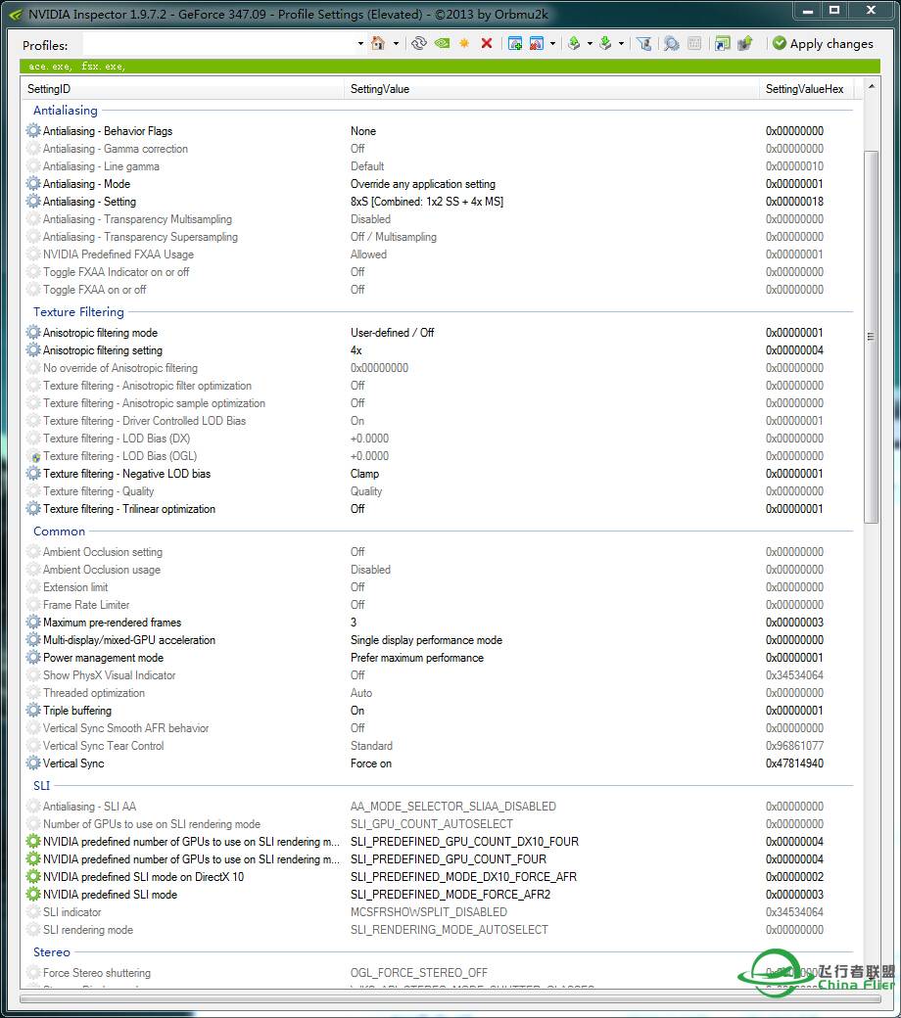Click the hex value 0x47814940
901x1018 pixels.
(x=794, y=763)
